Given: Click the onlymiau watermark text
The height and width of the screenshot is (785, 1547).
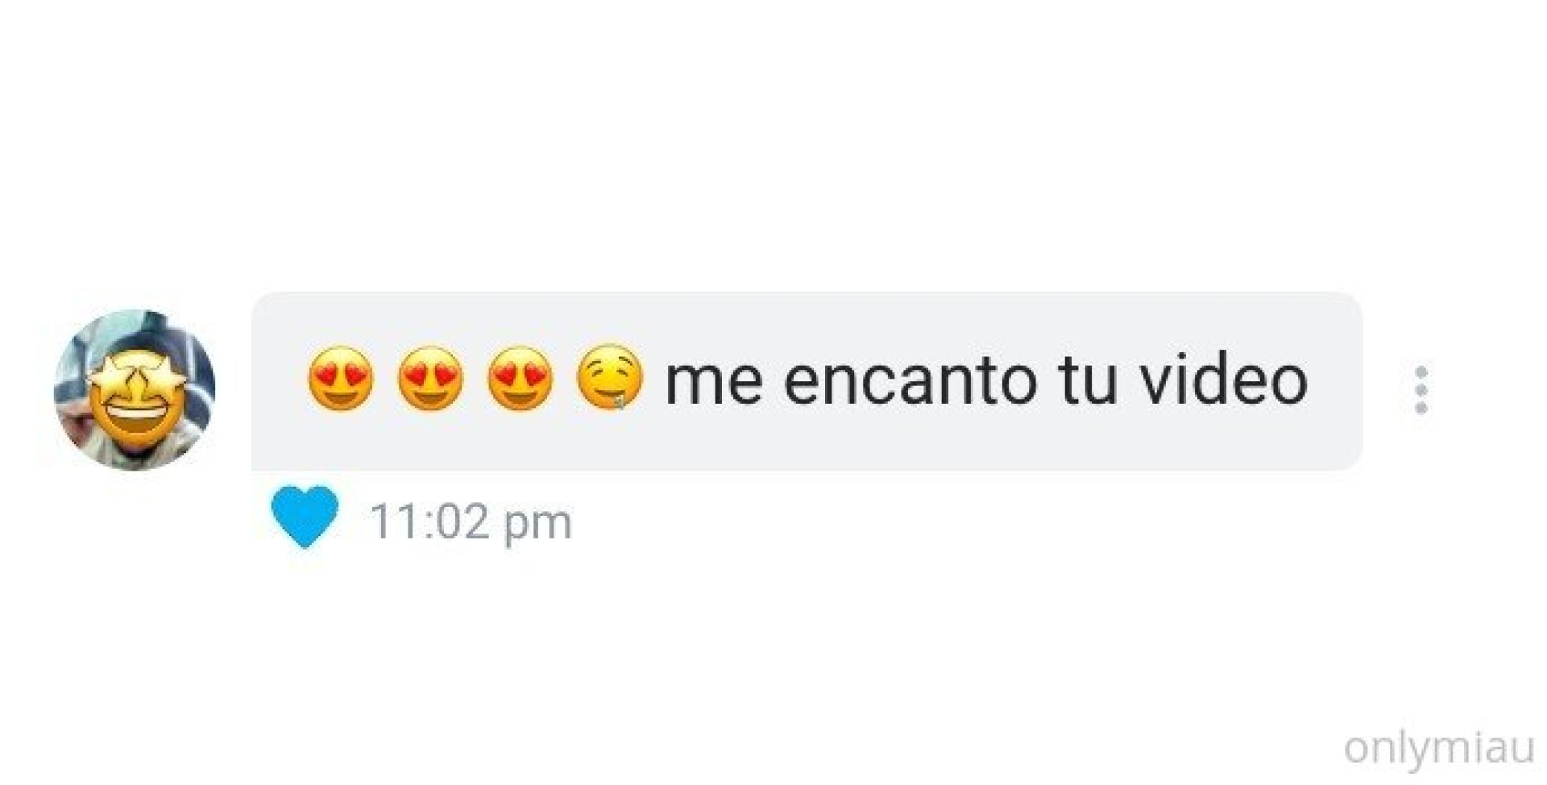Looking at the screenshot, I should 1439,747.
